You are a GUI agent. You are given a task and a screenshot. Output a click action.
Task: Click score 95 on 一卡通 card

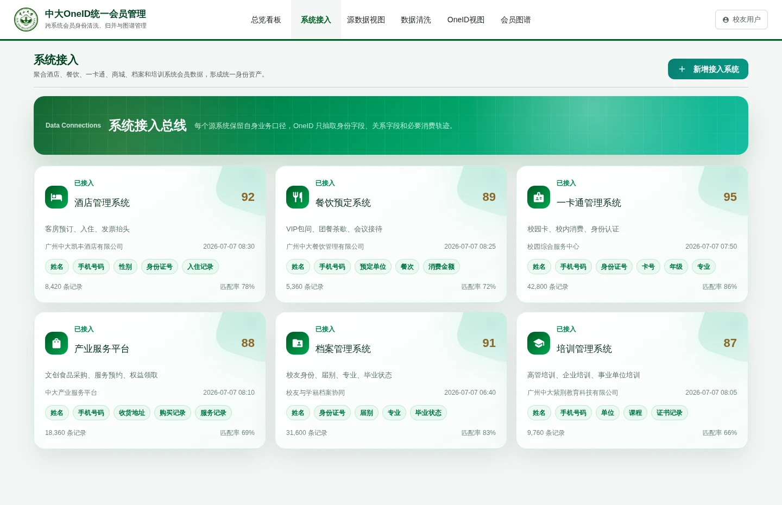[x=730, y=197]
